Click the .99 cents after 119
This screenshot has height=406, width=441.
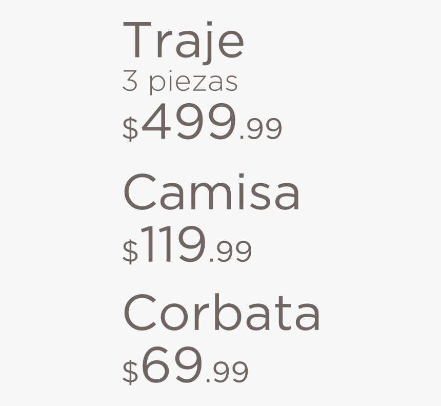pos(231,252)
